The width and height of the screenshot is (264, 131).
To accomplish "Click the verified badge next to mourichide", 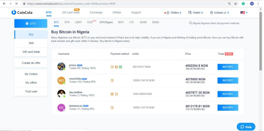I will (x=84, y=79).
